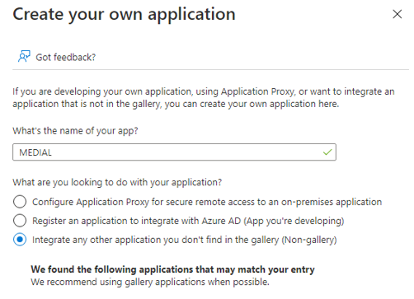Close the Create your own application panel
The image size is (414, 299).
pyautogui.click(x=397, y=14)
